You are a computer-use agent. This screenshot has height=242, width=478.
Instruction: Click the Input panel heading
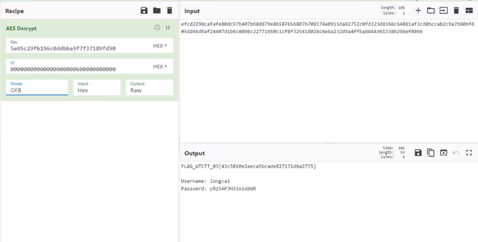(x=192, y=11)
